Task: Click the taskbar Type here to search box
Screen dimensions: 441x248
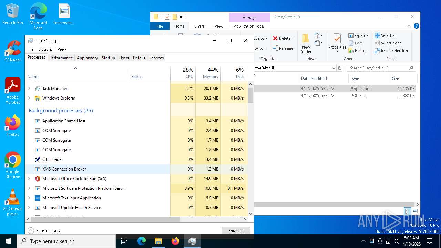Action: point(66,241)
